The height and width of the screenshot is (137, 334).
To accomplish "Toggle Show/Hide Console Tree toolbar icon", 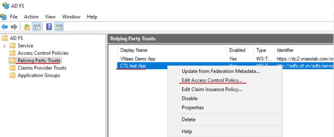I will (37, 27).
